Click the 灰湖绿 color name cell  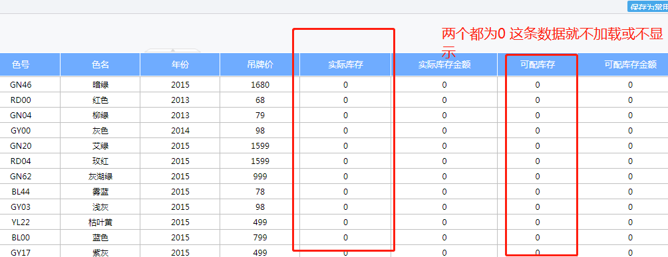click(100, 177)
